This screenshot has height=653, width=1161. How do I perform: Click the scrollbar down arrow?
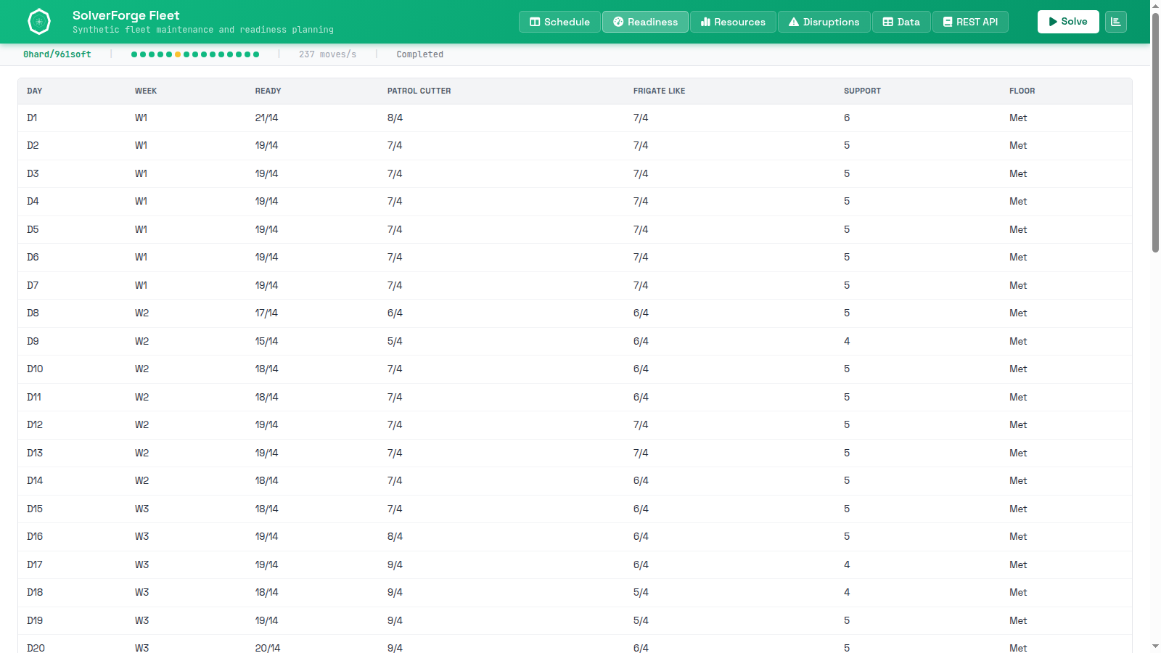1155,646
